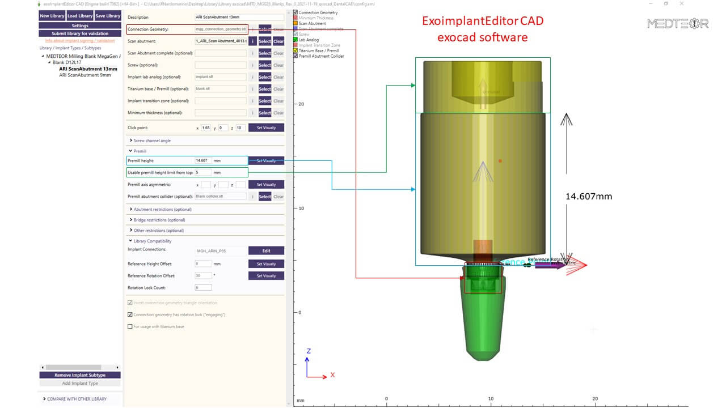Screen dimensions: 726x408
Task: Toggle Titanium Base / Premill layer visibility
Action: (296, 50)
